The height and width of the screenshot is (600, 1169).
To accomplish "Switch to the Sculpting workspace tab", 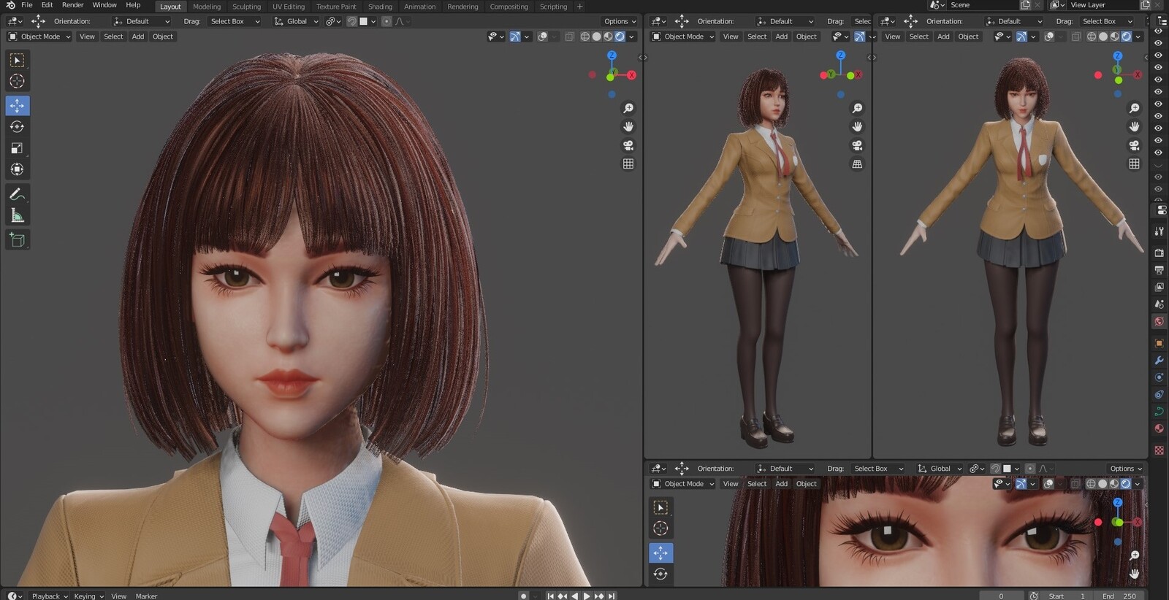I will tap(246, 7).
